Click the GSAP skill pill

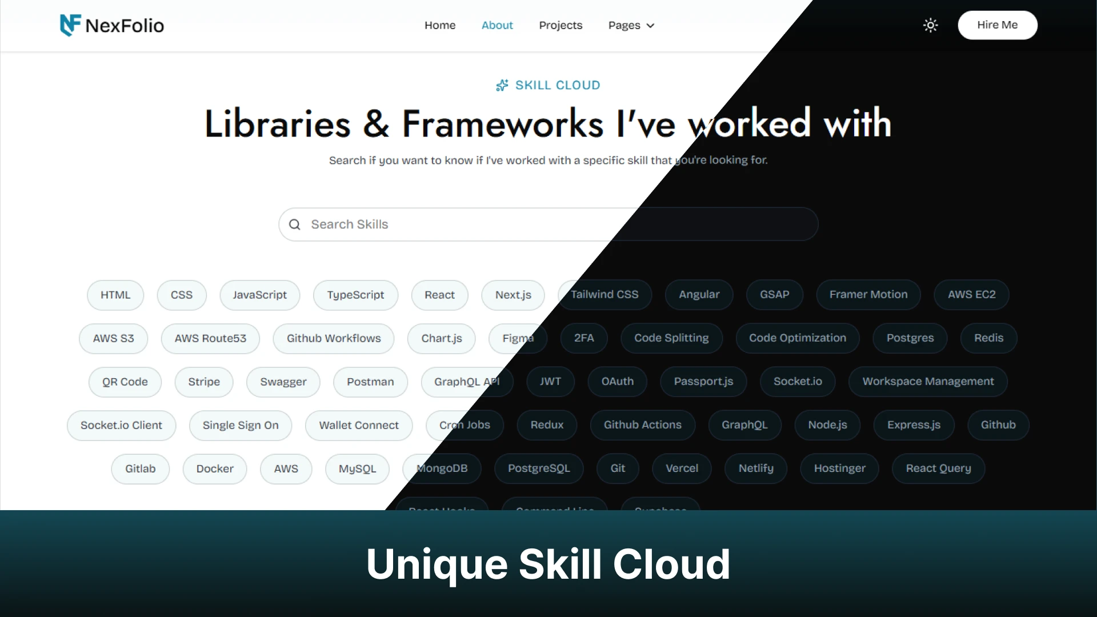click(x=775, y=294)
